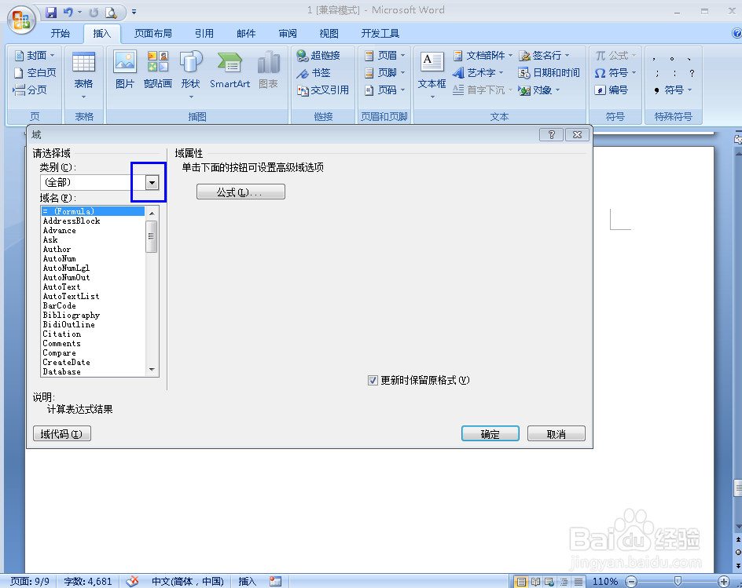
Task: Zoom out with the minus button
Action: tap(631, 582)
